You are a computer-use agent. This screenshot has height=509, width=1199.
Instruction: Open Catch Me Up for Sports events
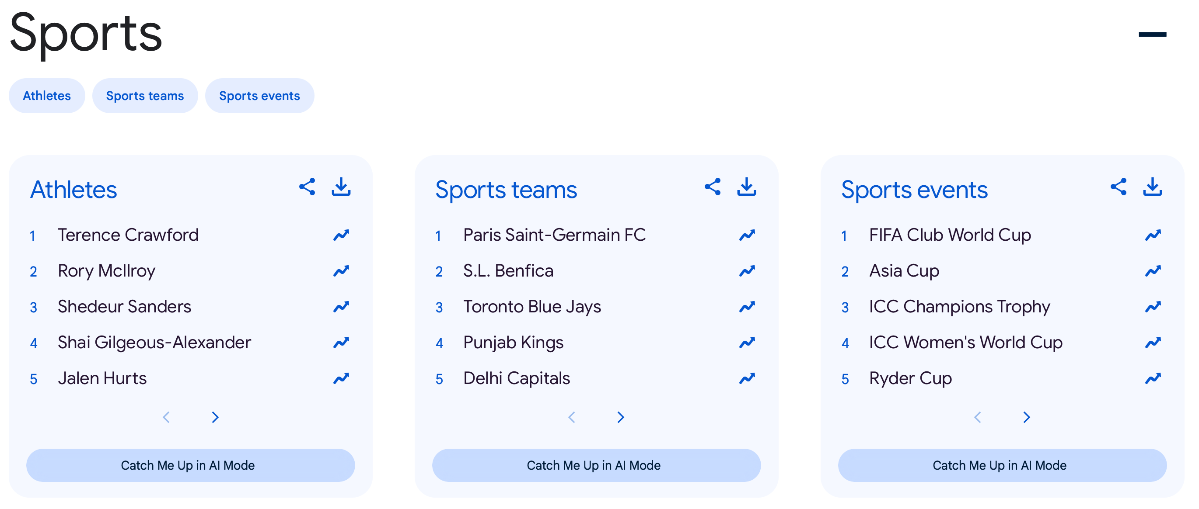1000,465
